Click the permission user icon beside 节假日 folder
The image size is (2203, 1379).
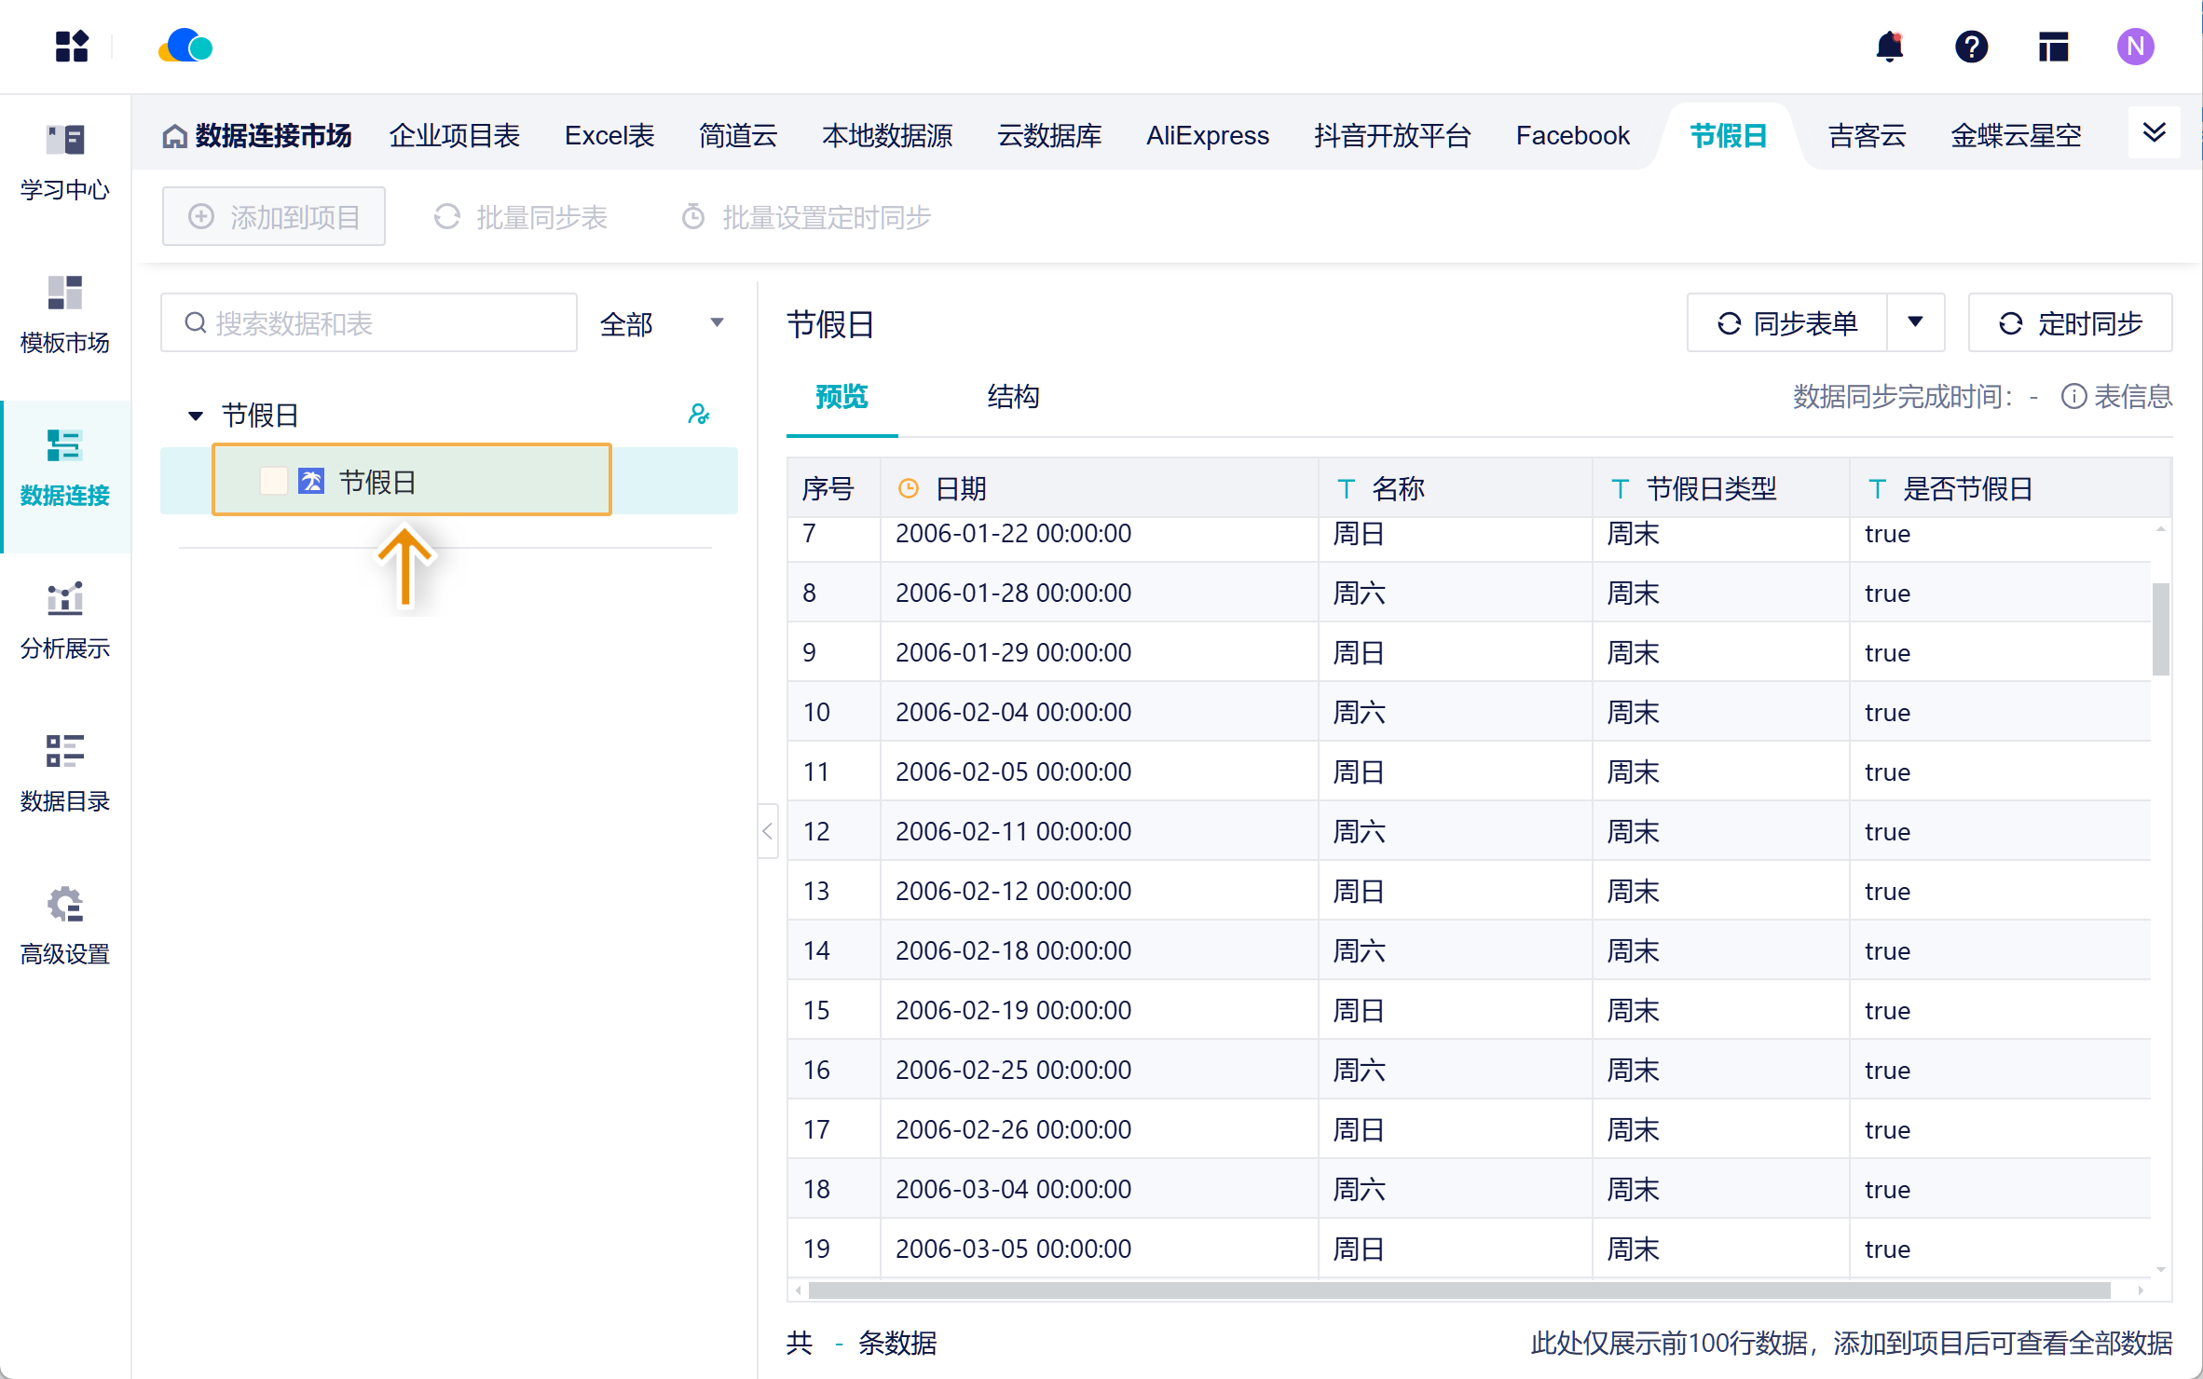pos(698,415)
